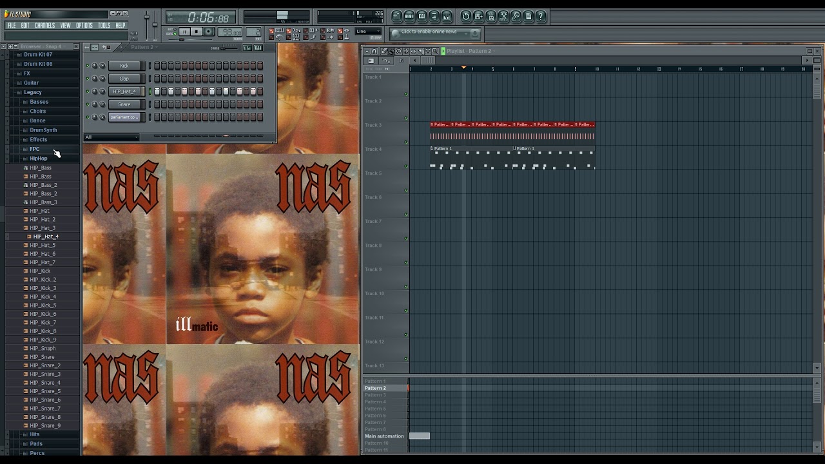
Task: Click to enable online news
Action: pyautogui.click(x=429, y=32)
